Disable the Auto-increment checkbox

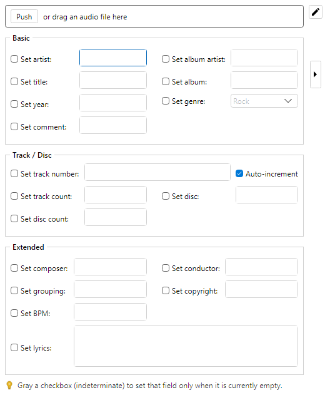(x=239, y=173)
